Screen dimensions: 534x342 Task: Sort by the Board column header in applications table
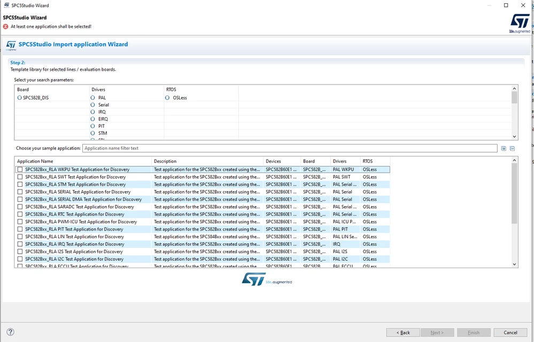point(316,161)
